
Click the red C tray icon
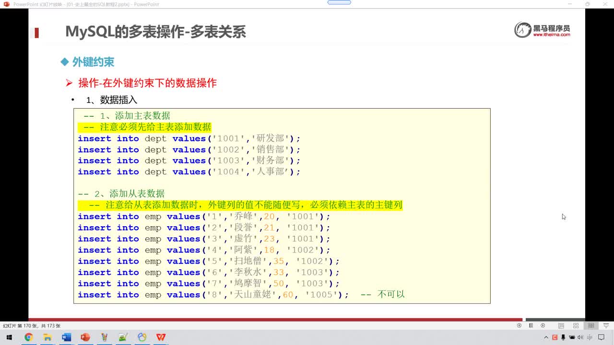(555, 337)
